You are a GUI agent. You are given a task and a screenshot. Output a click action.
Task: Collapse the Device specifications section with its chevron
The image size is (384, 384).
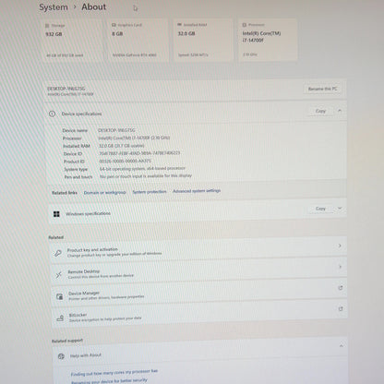(340, 111)
